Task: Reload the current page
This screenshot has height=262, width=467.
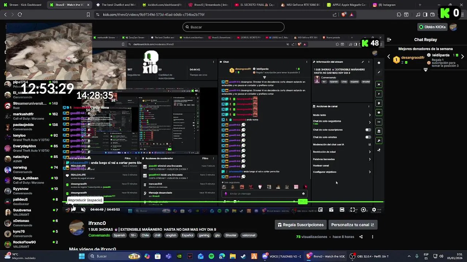Action: [x=20, y=15]
